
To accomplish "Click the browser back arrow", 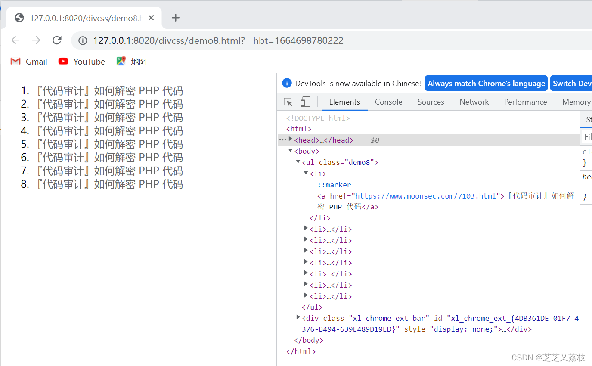I will pyautogui.click(x=15, y=40).
